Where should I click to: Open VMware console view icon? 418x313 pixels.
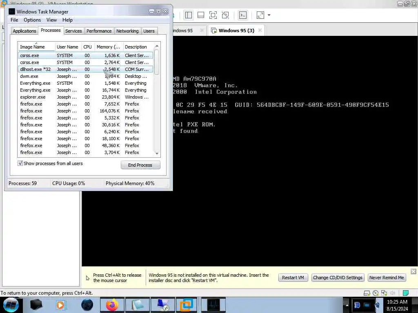(x=243, y=15)
